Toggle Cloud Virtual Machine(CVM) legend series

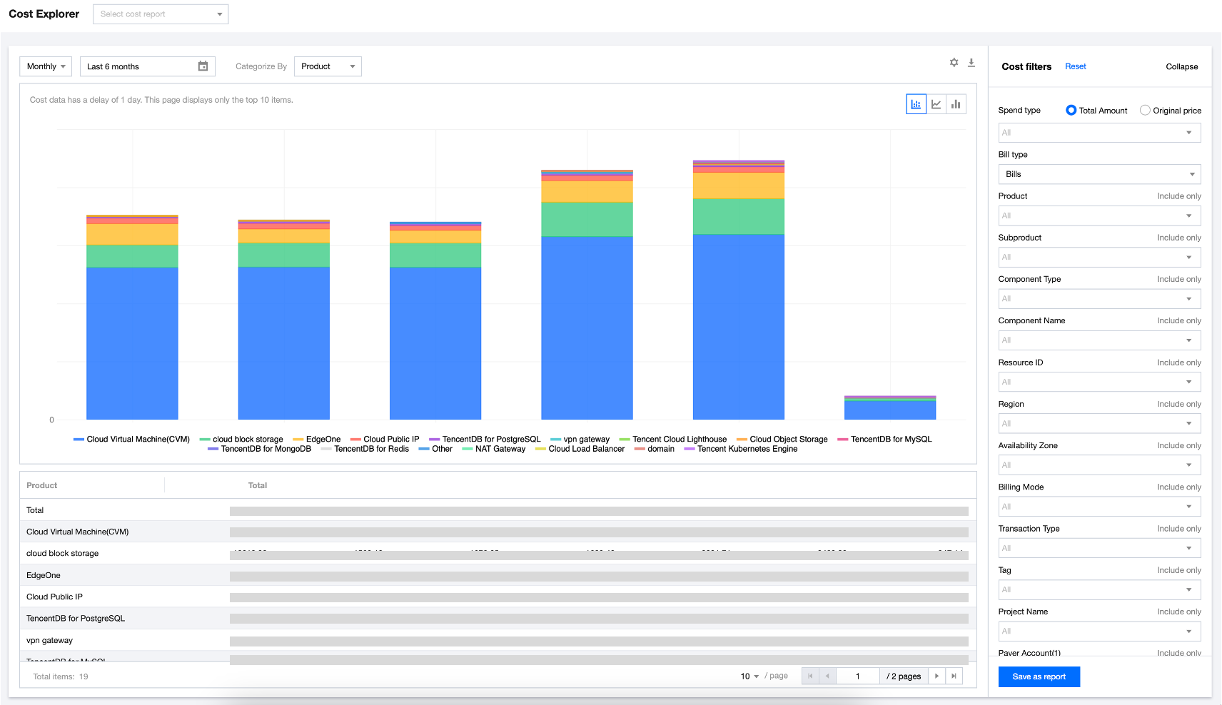click(x=131, y=440)
